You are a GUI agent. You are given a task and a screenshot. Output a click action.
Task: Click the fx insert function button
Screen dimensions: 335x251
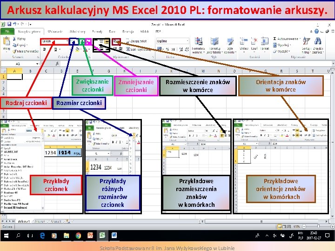pos(57,64)
